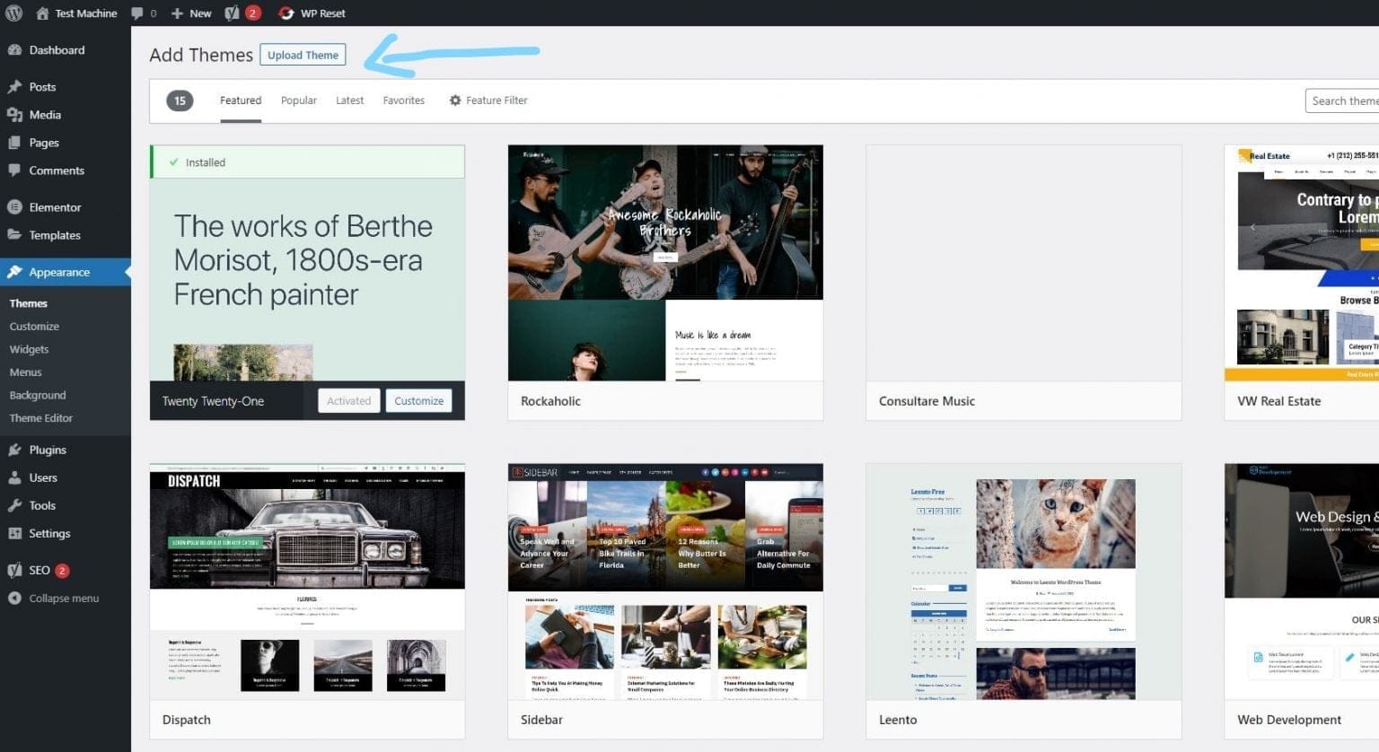Switch to the Featured tab
This screenshot has height=752, width=1379.
241,101
